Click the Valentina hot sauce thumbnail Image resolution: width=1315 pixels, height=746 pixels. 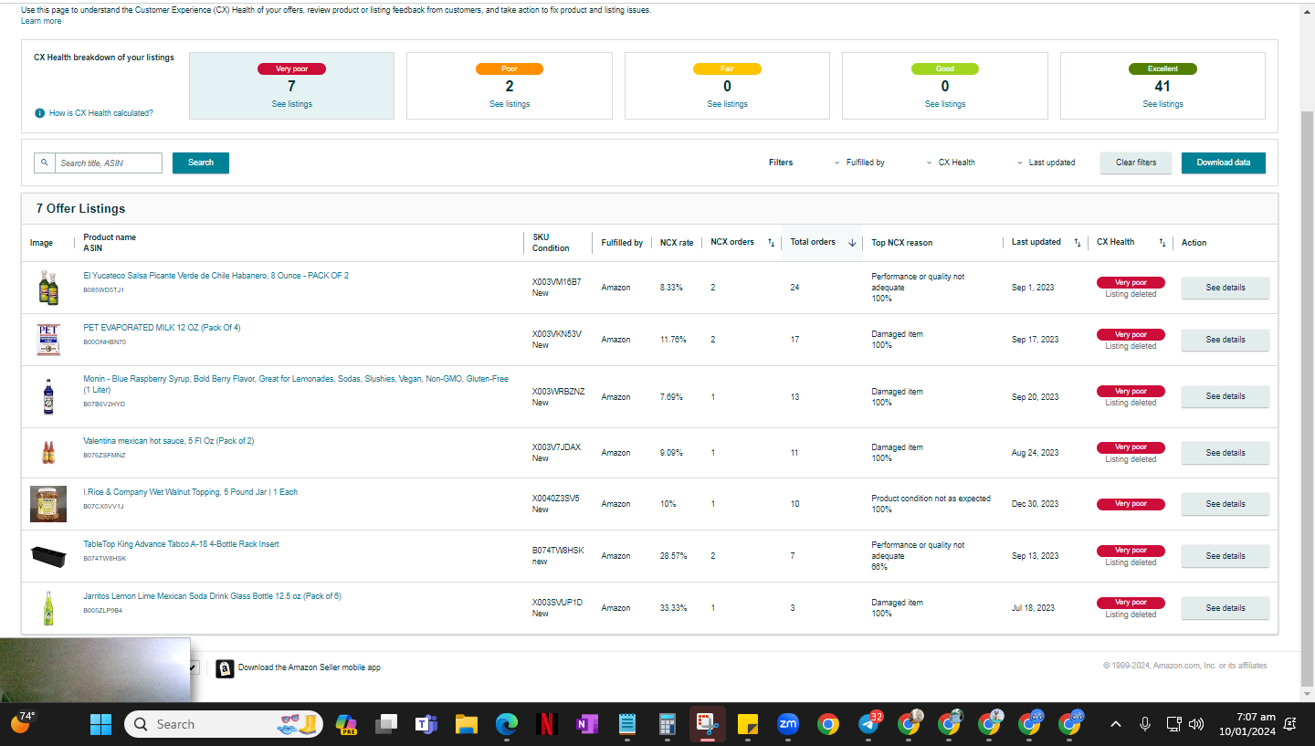tap(48, 452)
